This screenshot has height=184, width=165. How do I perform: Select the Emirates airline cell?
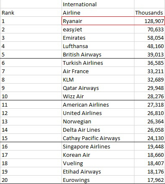pos(98,38)
